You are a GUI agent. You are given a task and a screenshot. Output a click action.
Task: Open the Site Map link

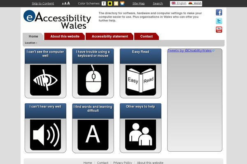tap(138, 3)
